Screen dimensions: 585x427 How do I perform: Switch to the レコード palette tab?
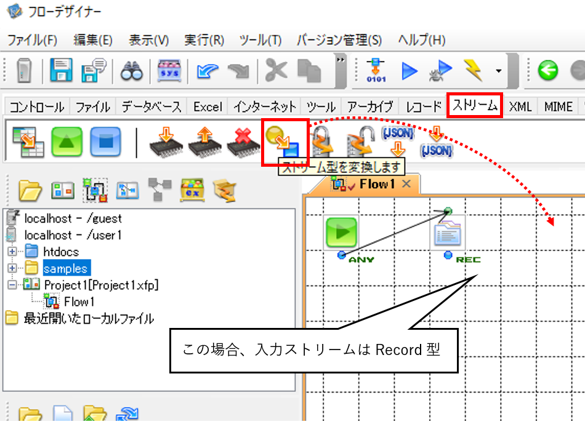coord(423,106)
